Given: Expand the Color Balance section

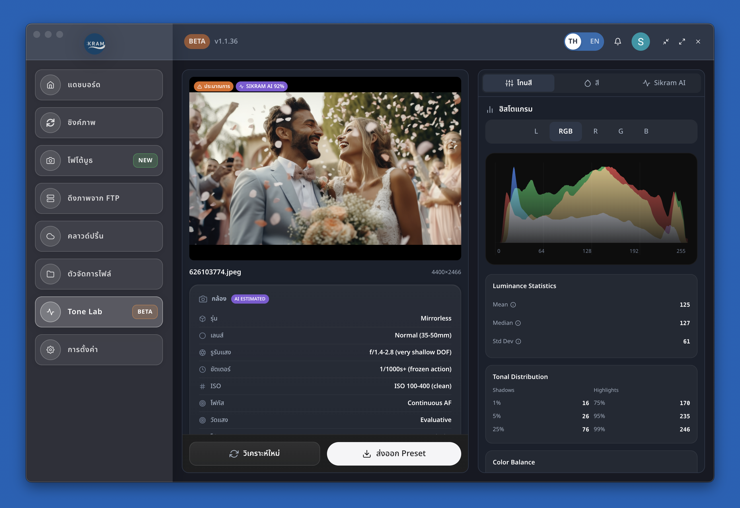Looking at the screenshot, I should [514, 462].
